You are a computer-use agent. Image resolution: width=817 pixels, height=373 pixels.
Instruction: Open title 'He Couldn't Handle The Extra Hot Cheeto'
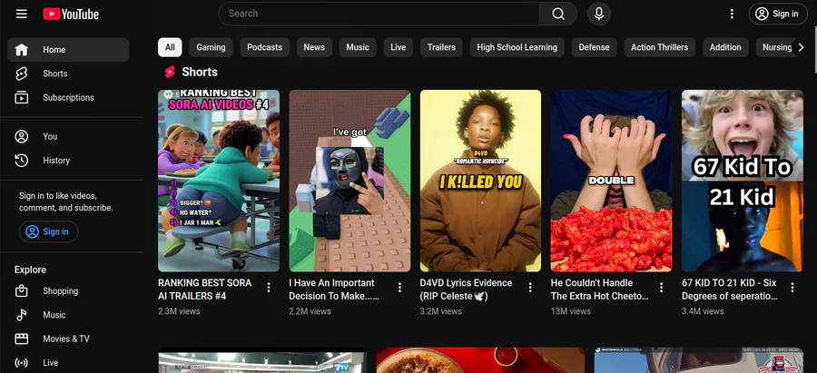pyautogui.click(x=600, y=290)
